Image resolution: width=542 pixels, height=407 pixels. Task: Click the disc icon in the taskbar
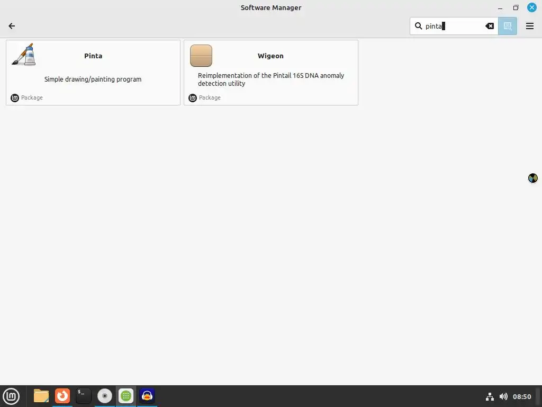click(x=105, y=396)
